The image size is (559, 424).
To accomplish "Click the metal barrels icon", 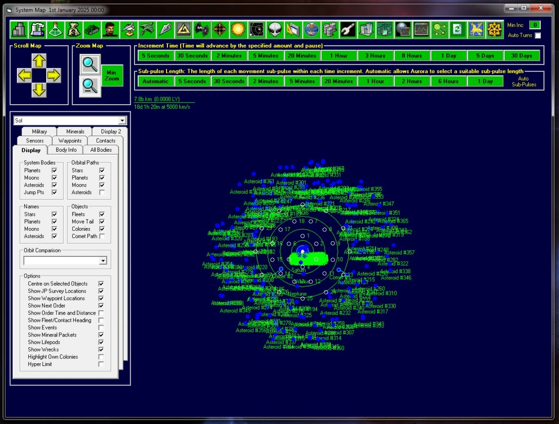I will tap(330, 30).
